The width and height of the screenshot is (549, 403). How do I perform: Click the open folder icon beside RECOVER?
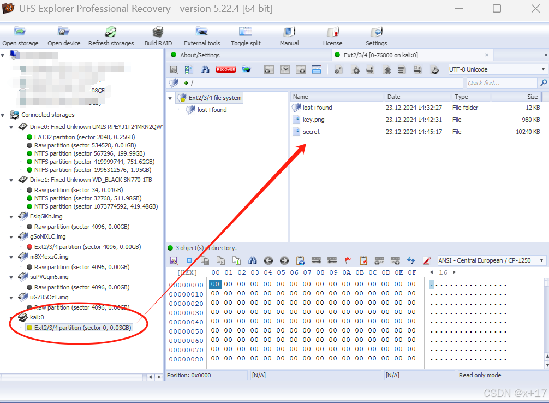click(x=247, y=69)
